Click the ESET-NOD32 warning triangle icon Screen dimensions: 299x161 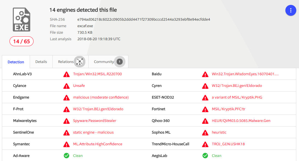205,97
